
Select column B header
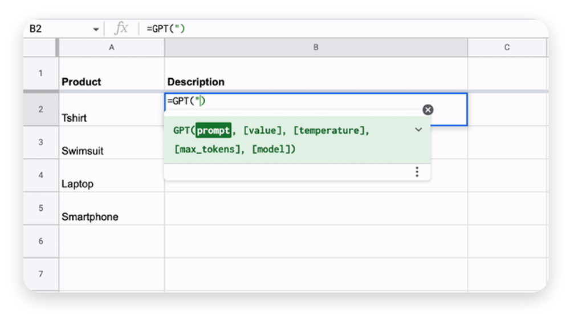[x=316, y=47]
